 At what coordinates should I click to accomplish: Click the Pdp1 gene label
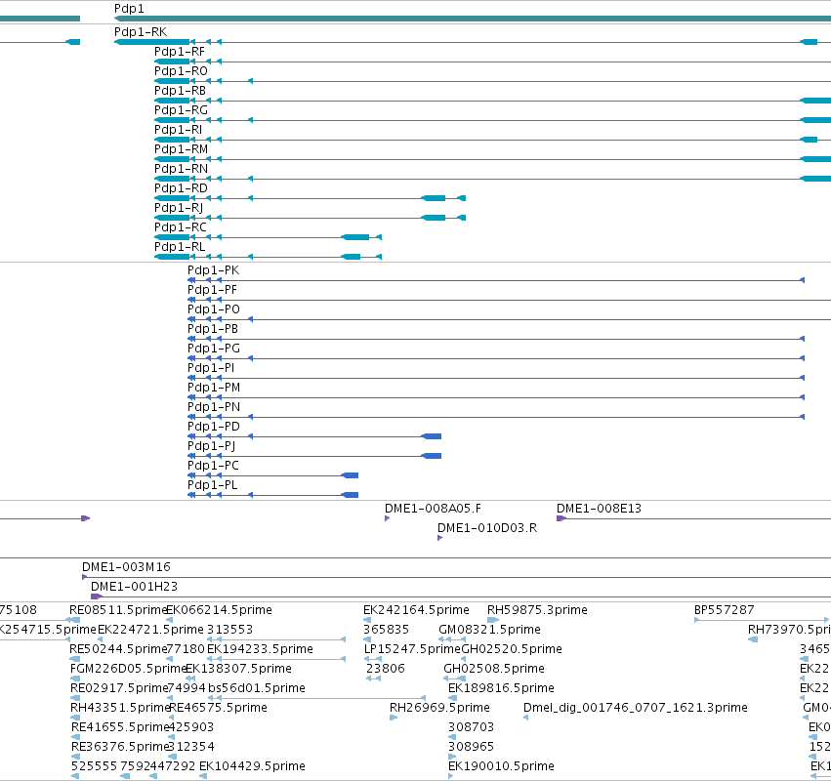(x=129, y=9)
